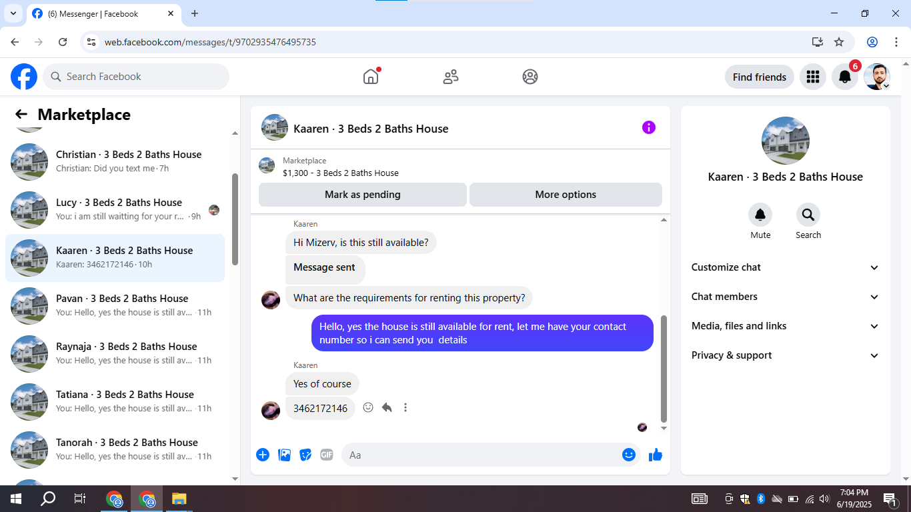Open Raynaja's 3 Beds 2 Baths chat
This screenshot has width=911, height=512.
(x=115, y=354)
